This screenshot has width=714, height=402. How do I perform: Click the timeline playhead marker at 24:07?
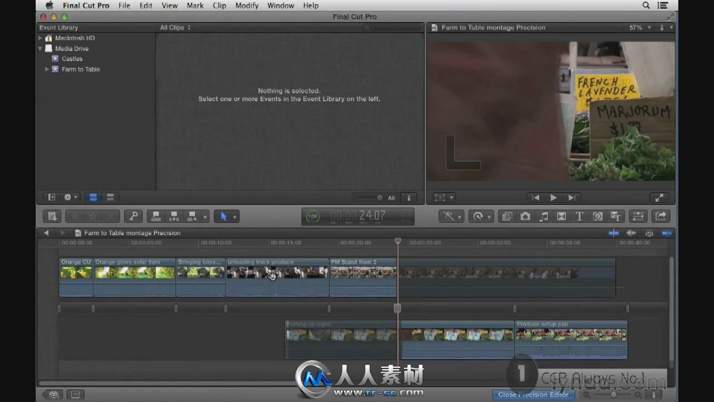point(398,241)
